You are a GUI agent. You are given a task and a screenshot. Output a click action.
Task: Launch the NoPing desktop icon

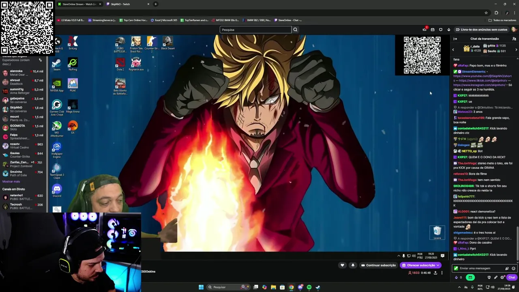(x=73, y=64)
